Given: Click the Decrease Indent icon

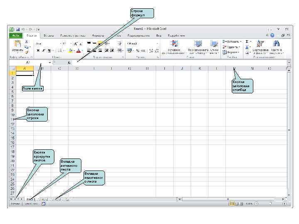Looking at the screenshot, I should pyautogui.click(x=107, y=51).
